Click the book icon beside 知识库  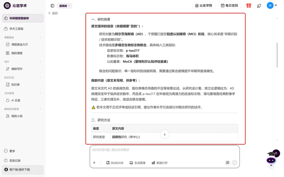pyautogui.click(x=8, y=84)
